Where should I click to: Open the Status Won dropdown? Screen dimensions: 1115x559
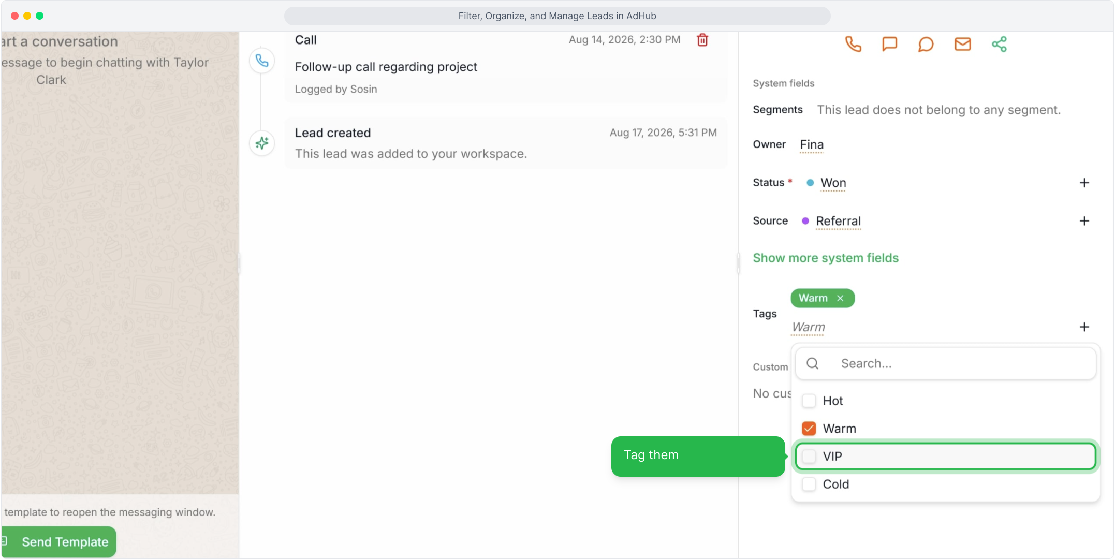pos(833,183)
